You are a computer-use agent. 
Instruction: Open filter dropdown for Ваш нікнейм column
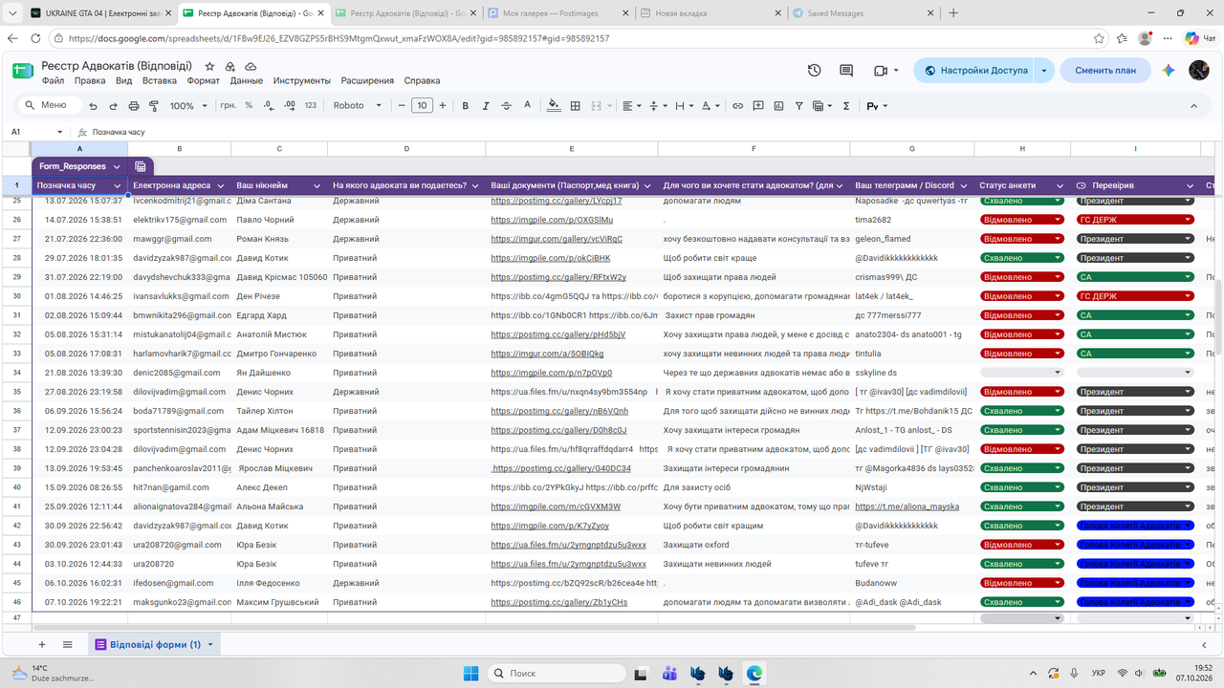[318, 185]
